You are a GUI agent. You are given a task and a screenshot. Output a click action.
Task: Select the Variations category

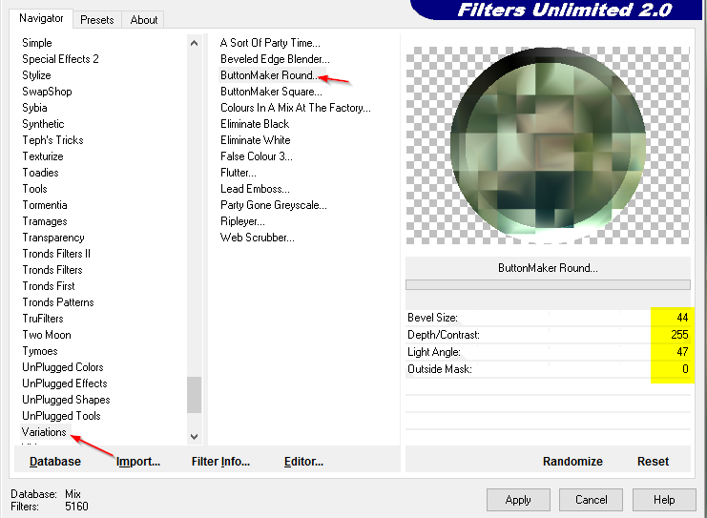click(44, 432)
